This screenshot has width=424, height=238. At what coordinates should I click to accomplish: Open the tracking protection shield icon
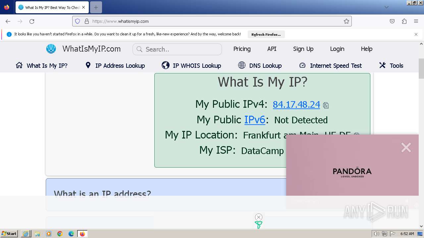pos(78,21)
